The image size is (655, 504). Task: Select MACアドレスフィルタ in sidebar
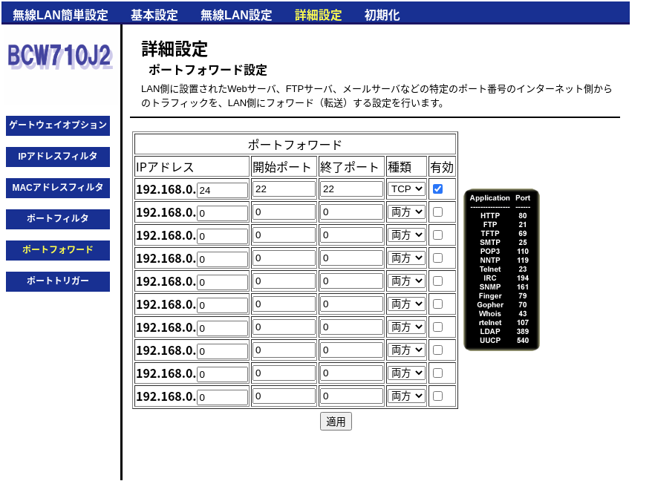point(57,188)
